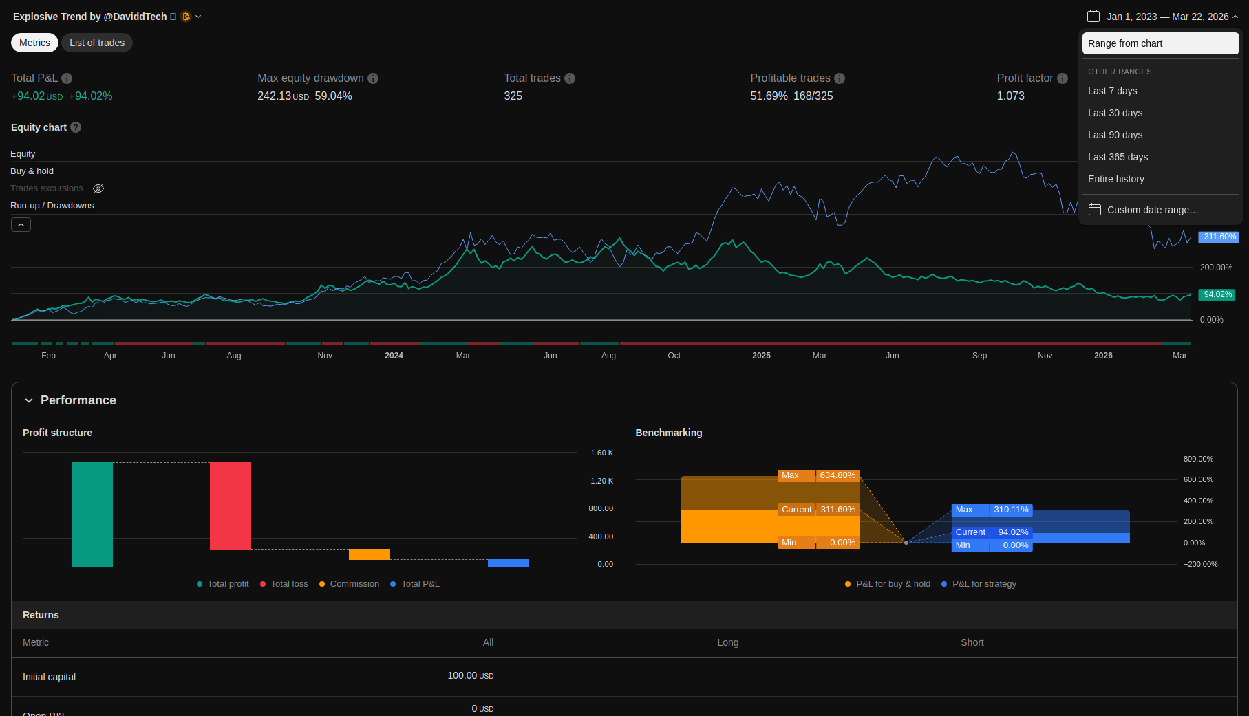Image resolution: width=1249 pixels, height=716 pixels.
Task: Show the Trades excursions series
Action: (98, 188)
